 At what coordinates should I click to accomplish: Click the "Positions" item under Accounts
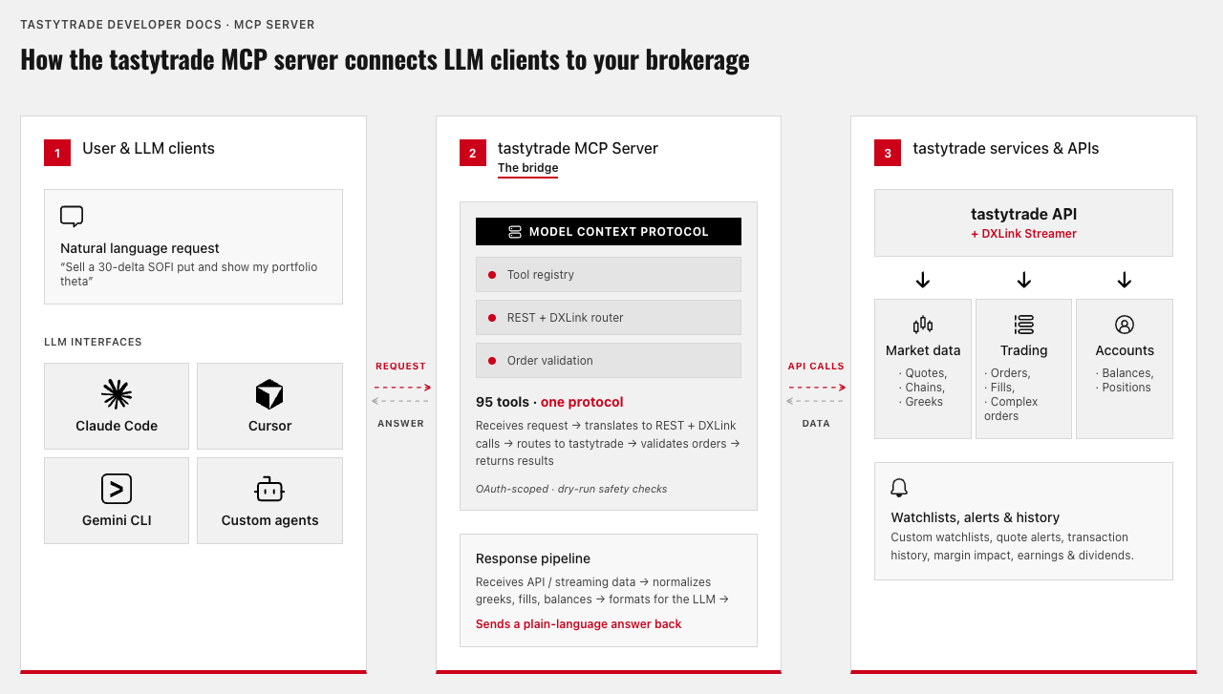pyautogui.click(x=1124, y=388)
